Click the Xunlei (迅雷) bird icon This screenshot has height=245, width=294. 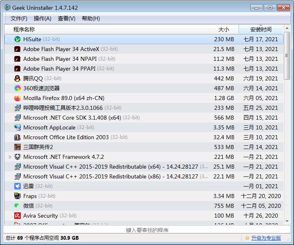pos(18,186)
